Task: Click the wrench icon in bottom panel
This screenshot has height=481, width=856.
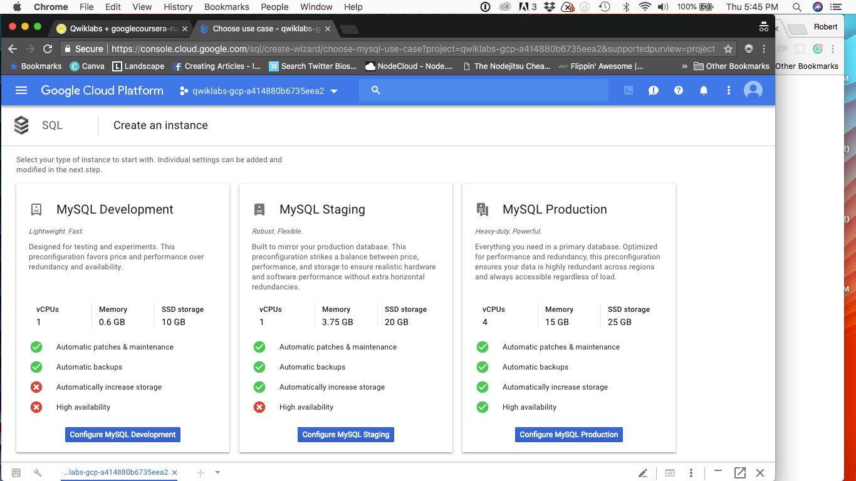Action: point(37,473)
